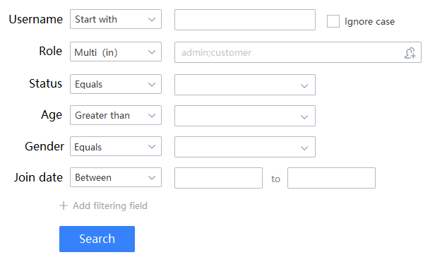447x262 pixels.
Task: Click the blue Search button
Action: 97,239
